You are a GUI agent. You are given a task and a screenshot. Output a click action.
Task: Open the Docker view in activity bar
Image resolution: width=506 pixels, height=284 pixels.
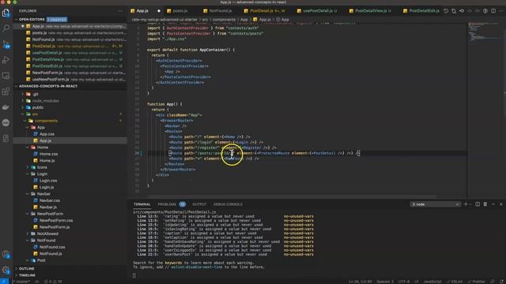point(6,107)
